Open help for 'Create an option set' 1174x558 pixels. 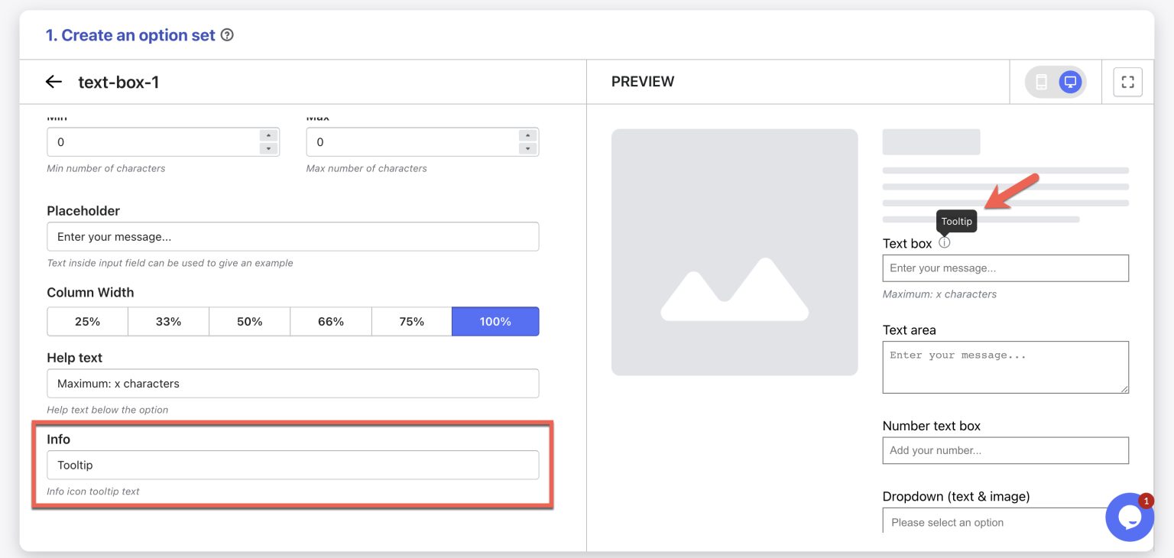pos(227,34)
